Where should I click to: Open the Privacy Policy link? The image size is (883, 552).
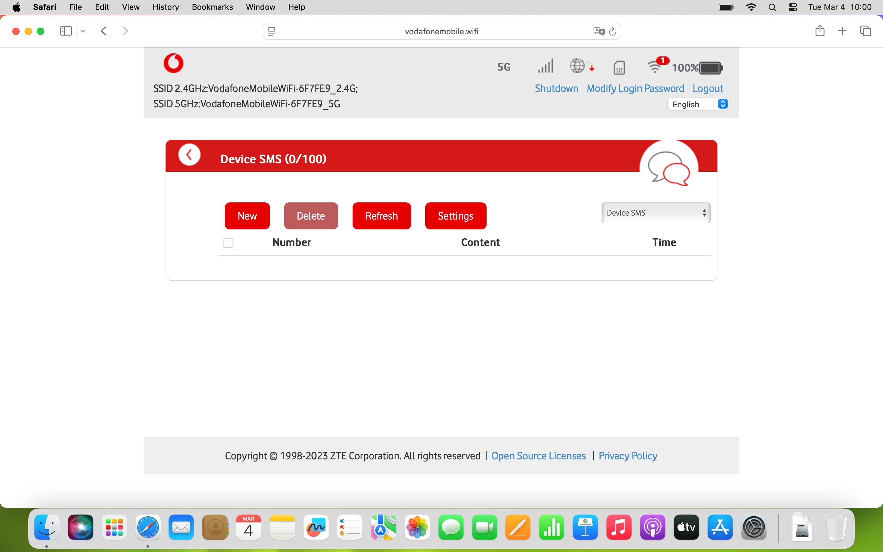tap(628, 456)
